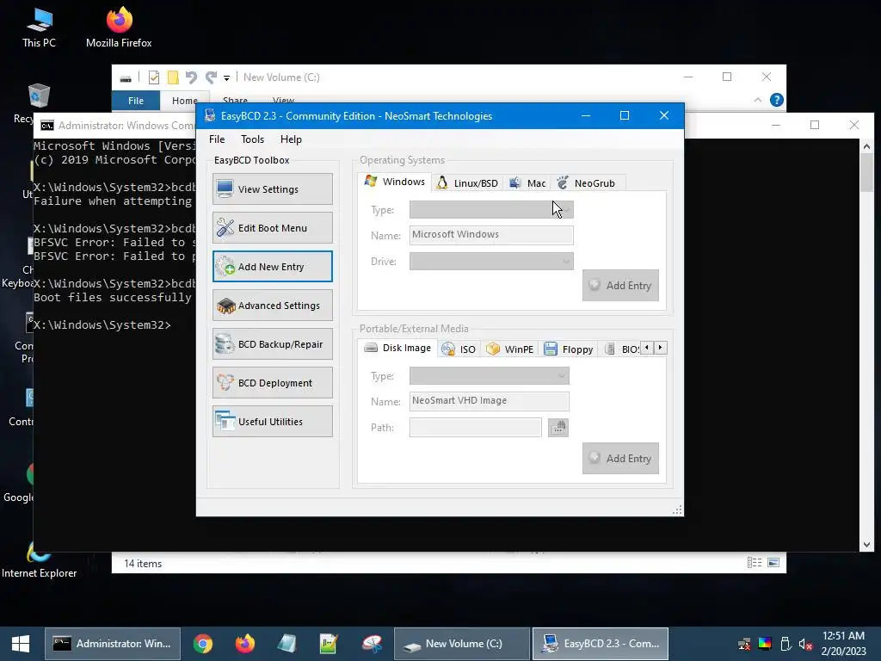Click the notepad-like taskbar icon

(x=286, y=644)
